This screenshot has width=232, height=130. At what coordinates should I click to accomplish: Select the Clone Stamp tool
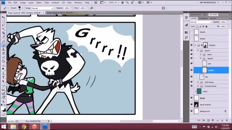(x=3, y=49)
